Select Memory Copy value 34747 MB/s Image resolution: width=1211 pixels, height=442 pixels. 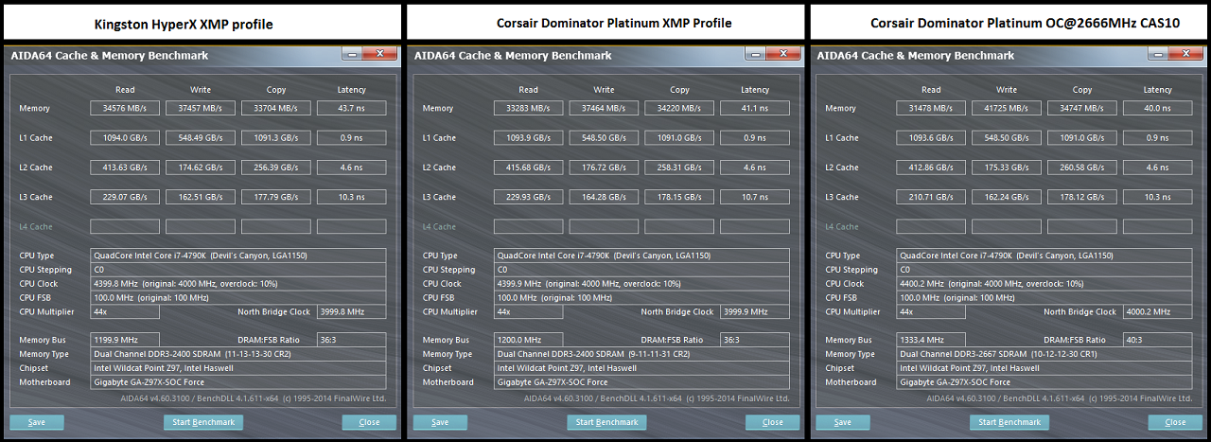pyautogui.click(x=1082, y=108)
